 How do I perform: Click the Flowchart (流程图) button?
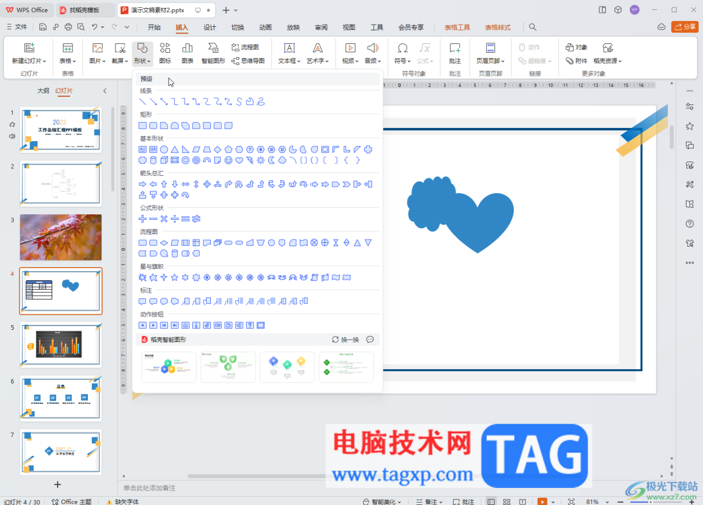[245, 47]
